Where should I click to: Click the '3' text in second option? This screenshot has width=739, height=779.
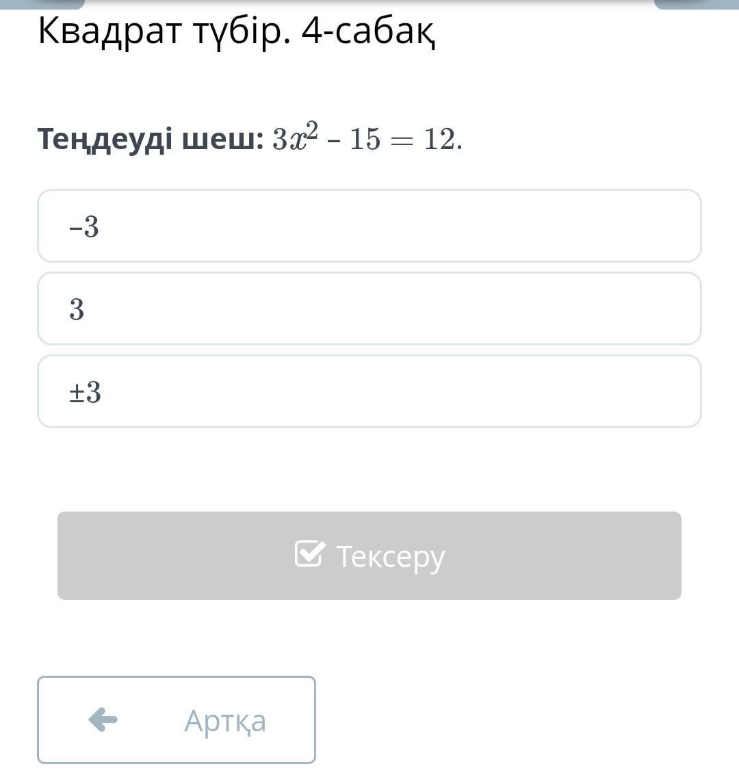coord(77,309)
